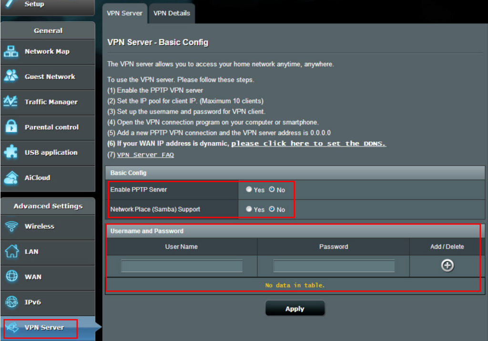Select the VPN Server tab
The height and width of the screenshot is (341, 488).
(124, 13)
